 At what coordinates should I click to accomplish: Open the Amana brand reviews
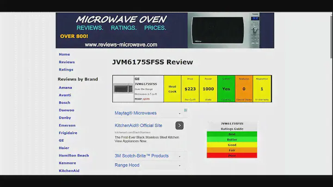(65, 87)
